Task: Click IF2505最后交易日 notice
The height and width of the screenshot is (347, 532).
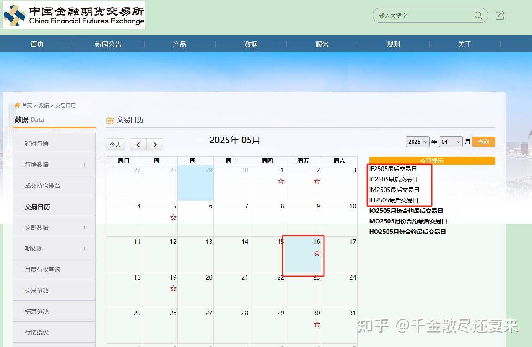Action: coord(393,169)
